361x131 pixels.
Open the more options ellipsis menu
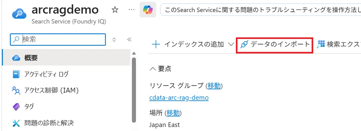pyautogui.click(x=131, y=10)
